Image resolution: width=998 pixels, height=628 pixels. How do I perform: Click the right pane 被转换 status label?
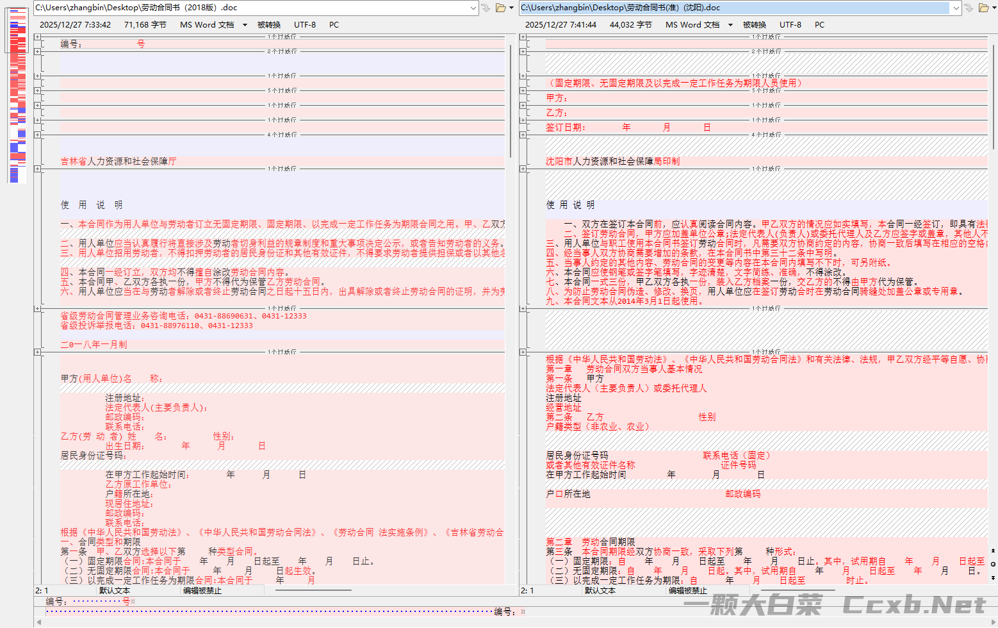754,25
